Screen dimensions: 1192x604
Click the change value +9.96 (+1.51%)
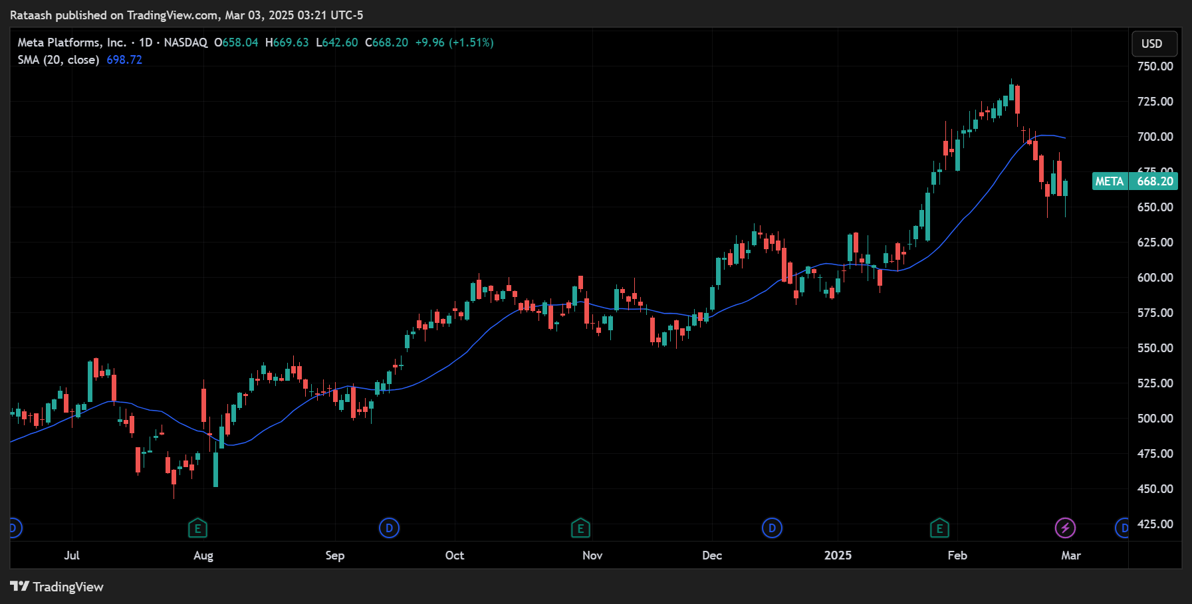[455, 43]
